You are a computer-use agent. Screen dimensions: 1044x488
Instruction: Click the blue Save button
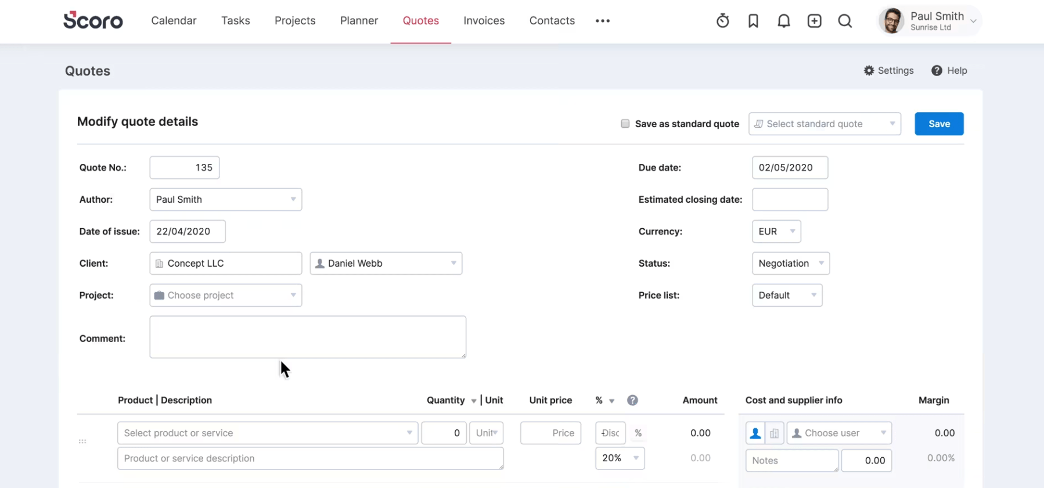coord(938,124)
